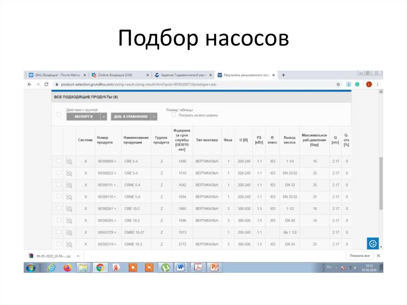Select the checkbox for product 98390009 row
This screenshot has height=305, width=407.
pyautogui.click(x=58, y=161)
